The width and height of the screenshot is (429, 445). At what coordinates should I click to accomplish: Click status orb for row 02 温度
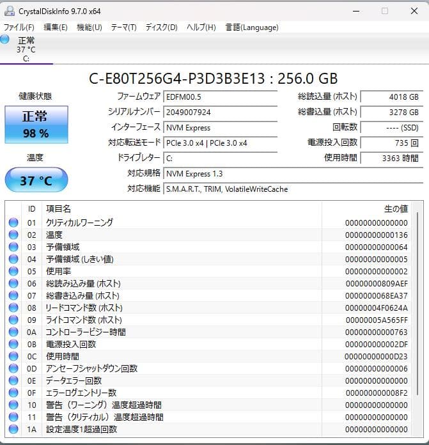13,235
